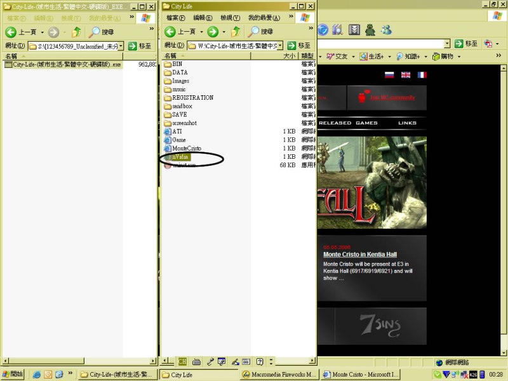508x381 pixels.
Task: Select the sandbox folder
Action: click(178, 106)
